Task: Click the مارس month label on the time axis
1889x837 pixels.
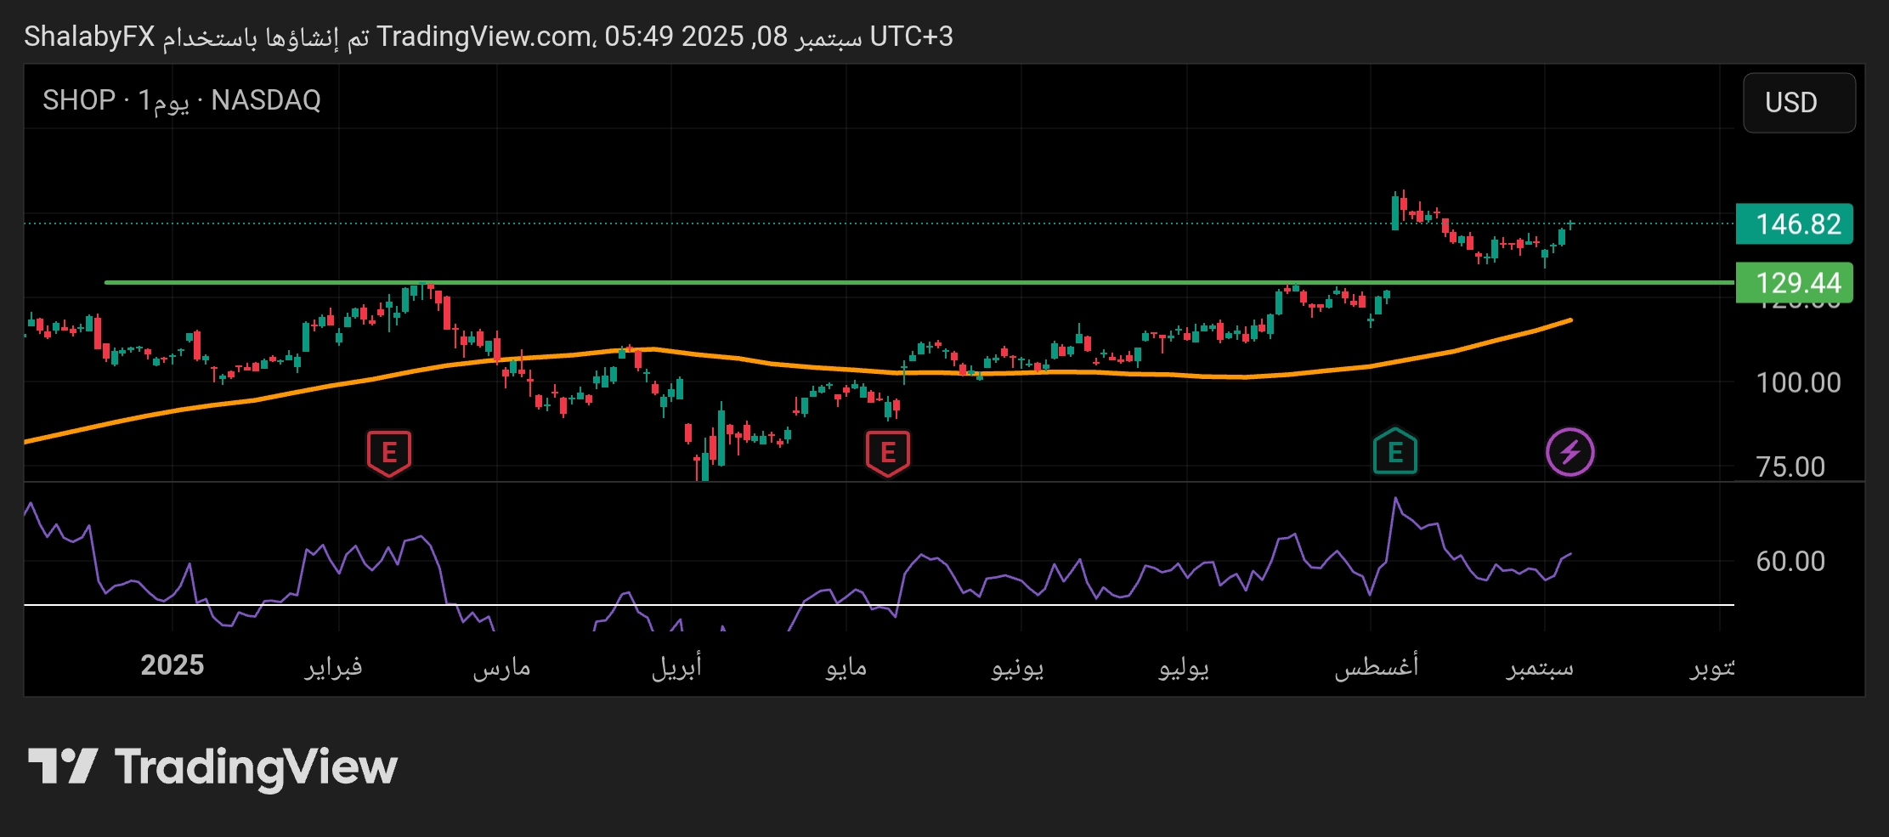Action: pos(501,667)
